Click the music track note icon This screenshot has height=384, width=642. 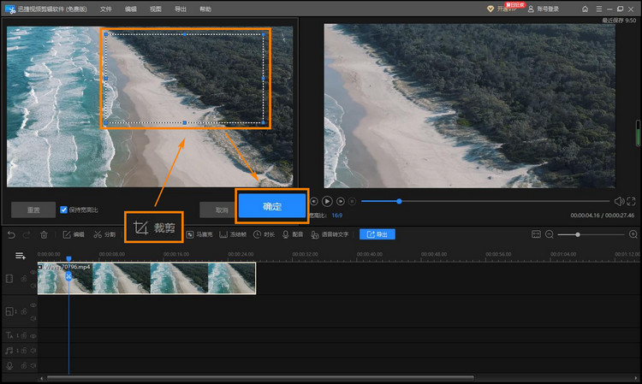pos(9,351)
